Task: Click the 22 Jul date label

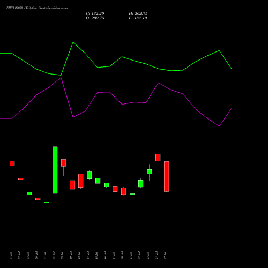Action: (139, 256)
